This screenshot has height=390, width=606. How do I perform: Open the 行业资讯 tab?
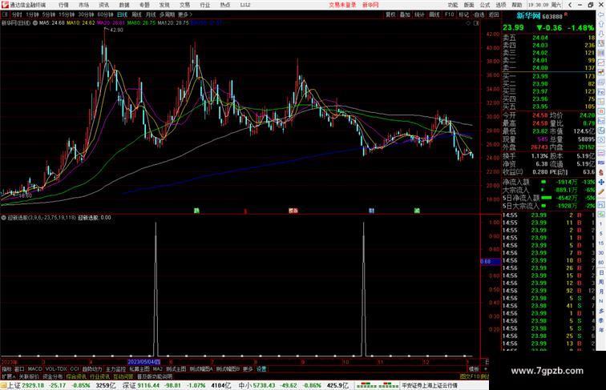coord(100,376)
